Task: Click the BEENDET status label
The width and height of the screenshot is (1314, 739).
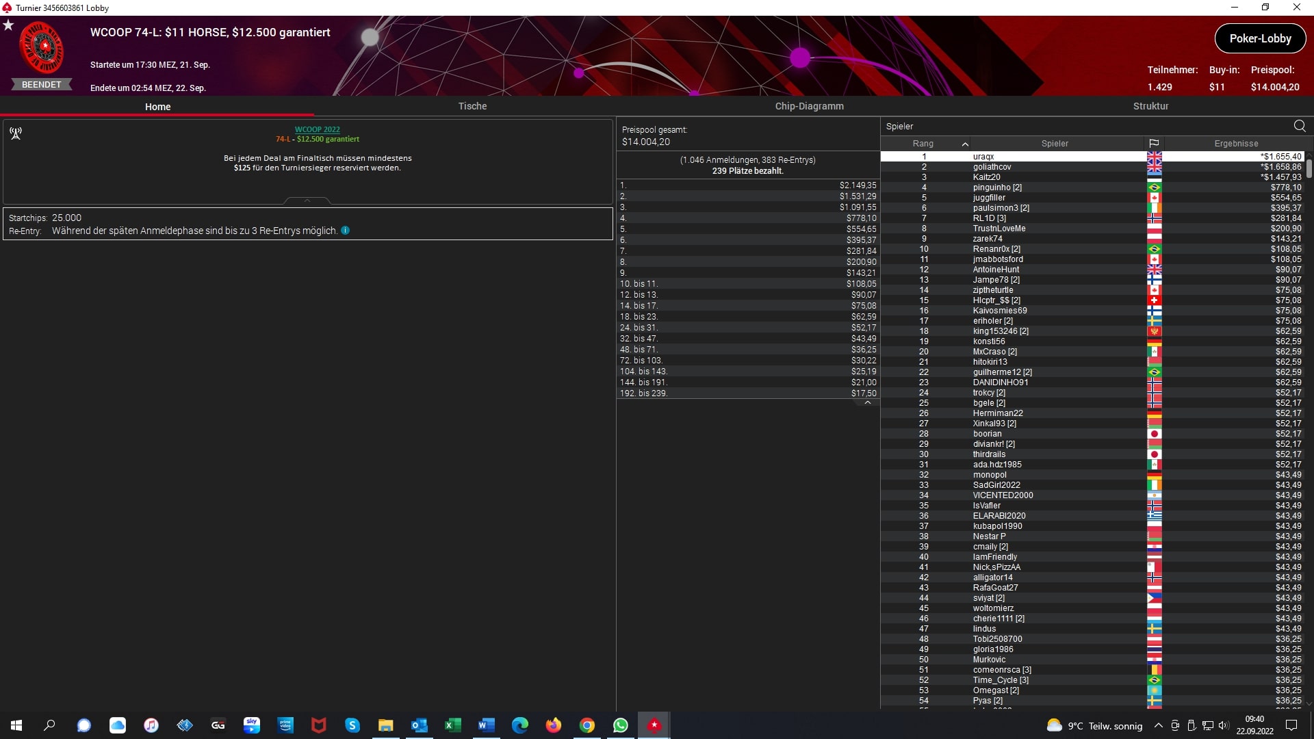Action: click(42, 85)
